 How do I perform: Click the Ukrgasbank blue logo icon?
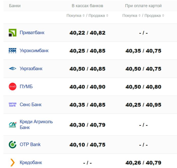(12, 69)
